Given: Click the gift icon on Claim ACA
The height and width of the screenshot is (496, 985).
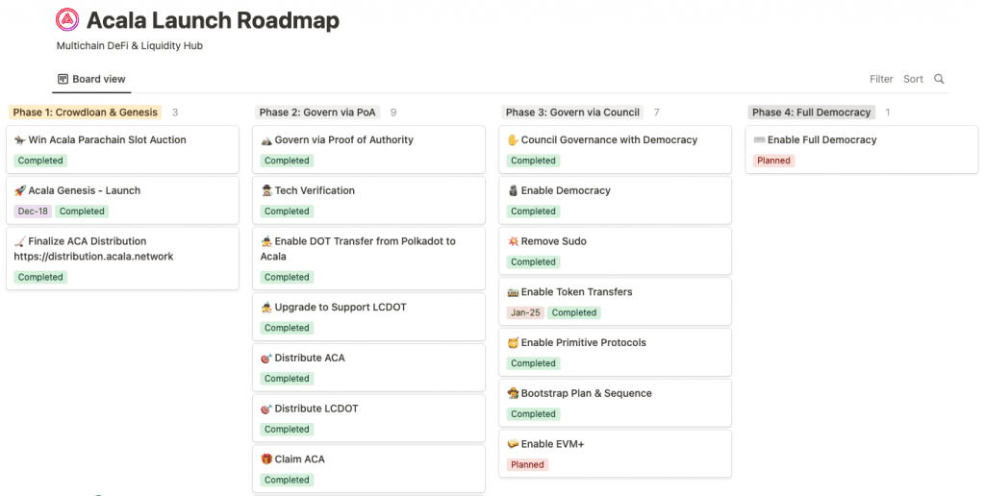Looking at the screenshot, I should [x=266, y=459].
